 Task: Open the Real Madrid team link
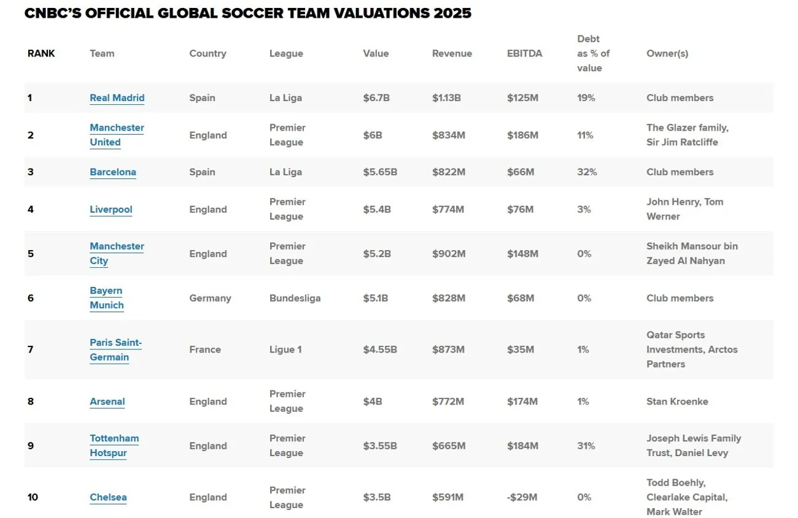tap(117, 98)
